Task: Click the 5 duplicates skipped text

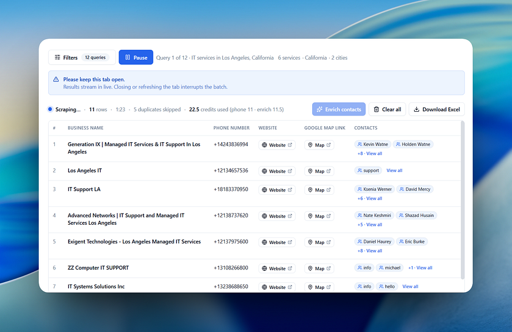Action: pos(157,110)
